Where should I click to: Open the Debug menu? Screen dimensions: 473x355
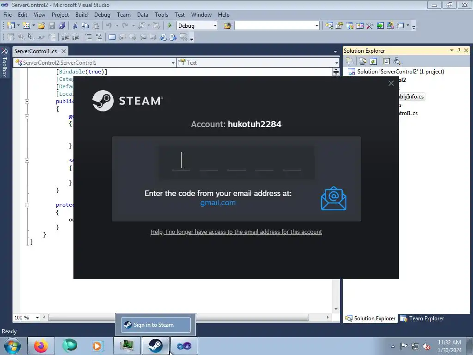(x=102, y=14)
